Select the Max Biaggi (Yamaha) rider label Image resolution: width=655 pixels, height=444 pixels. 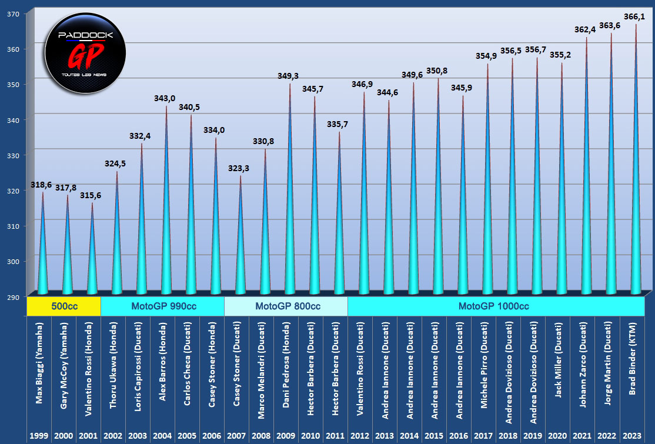39,371
